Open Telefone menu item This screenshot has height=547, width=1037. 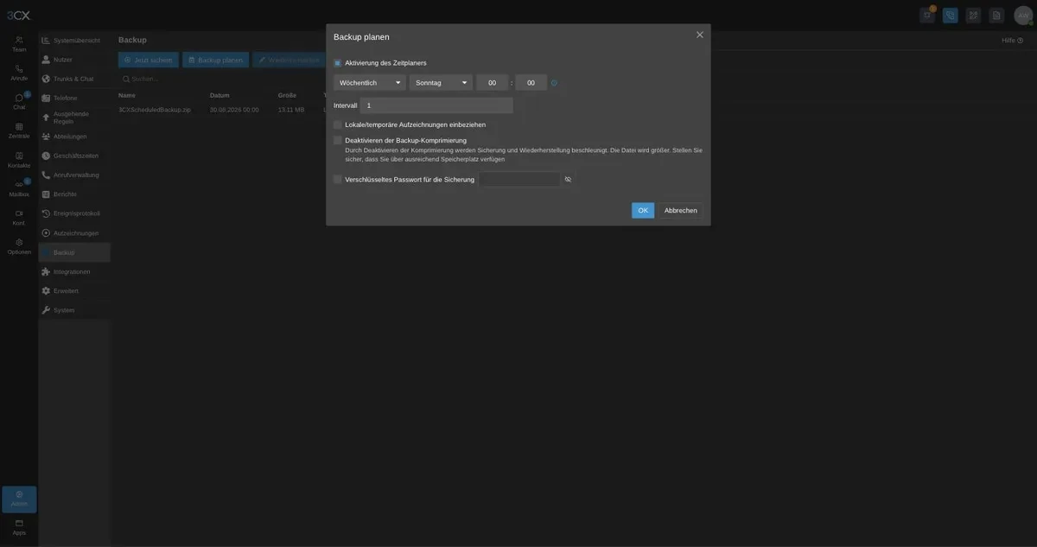coord(74,98)
